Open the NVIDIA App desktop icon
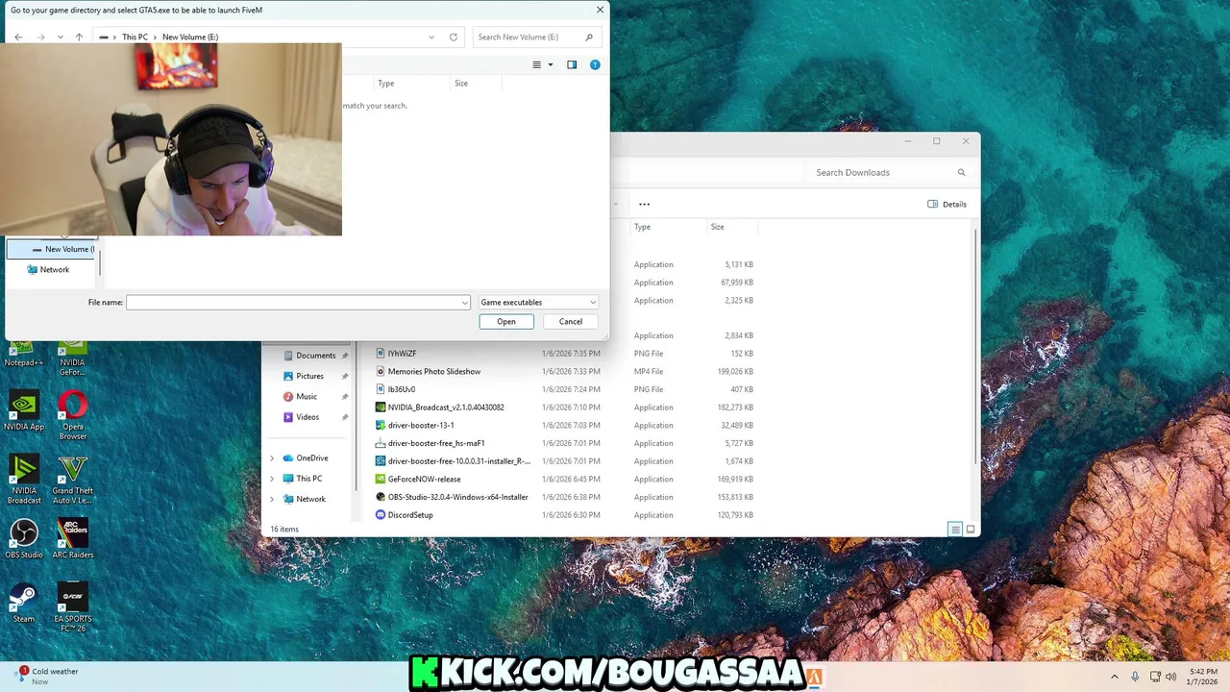Viewport: 1230px width, 692px height. 24,410
